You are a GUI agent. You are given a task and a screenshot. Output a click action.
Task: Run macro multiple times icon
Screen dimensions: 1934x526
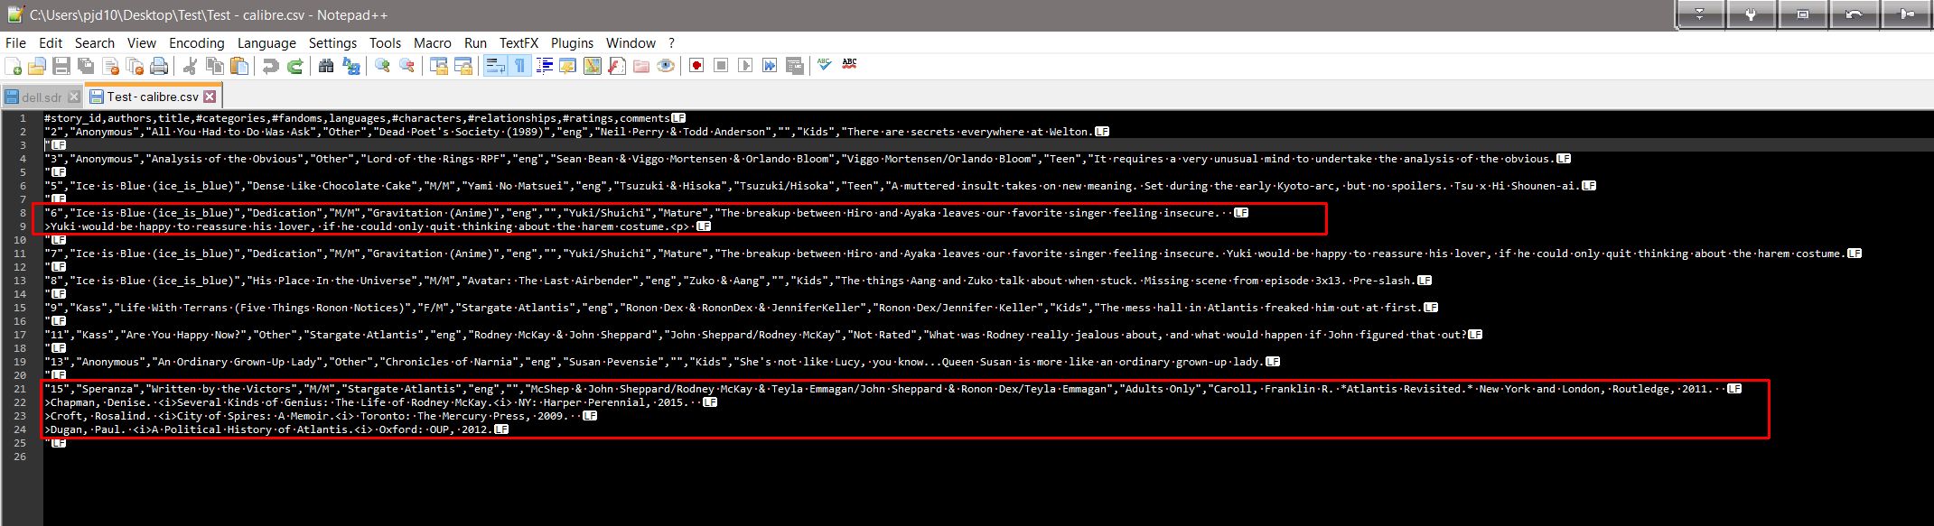click(x=770, y=66)
